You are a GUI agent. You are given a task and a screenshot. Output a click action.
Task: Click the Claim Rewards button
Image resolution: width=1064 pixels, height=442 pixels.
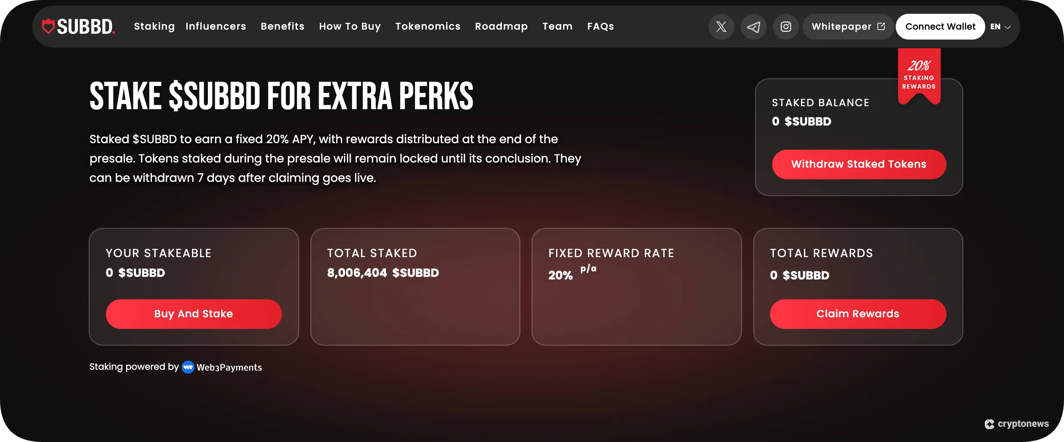[858, 314]
